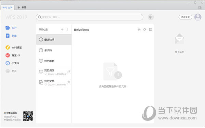Select 最近访问 in location list

(x=54, y=39)
